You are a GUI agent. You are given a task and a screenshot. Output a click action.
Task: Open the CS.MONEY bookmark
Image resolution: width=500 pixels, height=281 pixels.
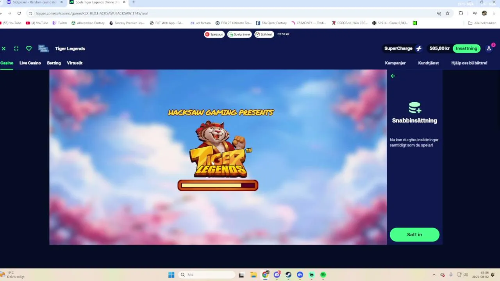point(309,23)
